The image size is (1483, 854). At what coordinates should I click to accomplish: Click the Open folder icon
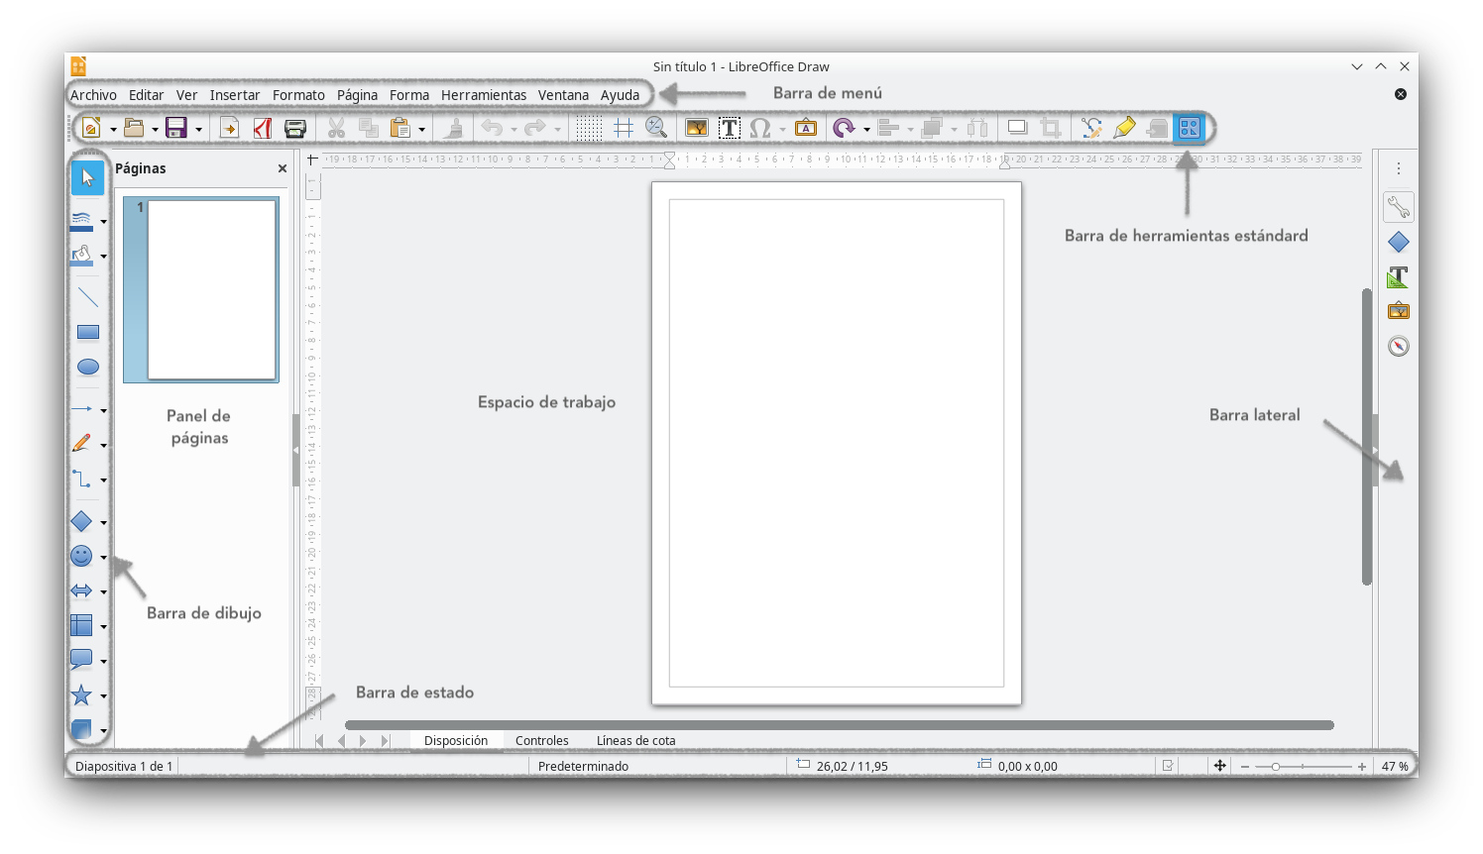pyautogui.click(x=134, y=128)
